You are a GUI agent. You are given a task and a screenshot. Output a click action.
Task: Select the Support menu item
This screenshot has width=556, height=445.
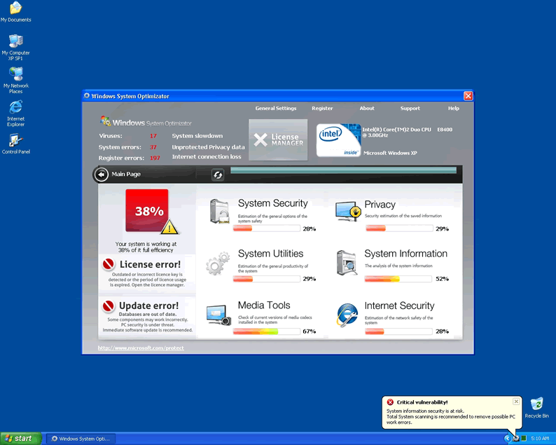(x=410, y=109)
